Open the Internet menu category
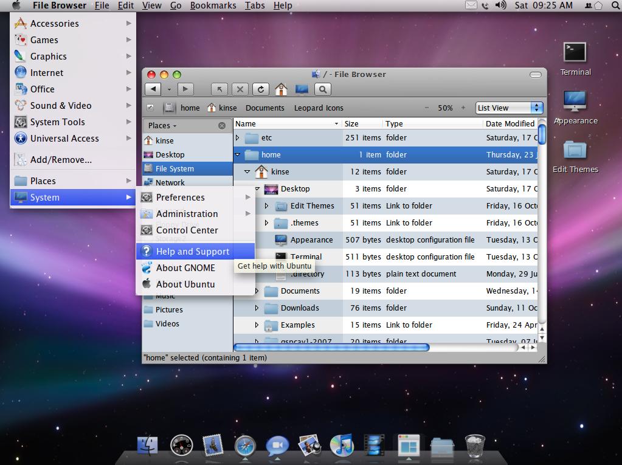 point(73,73)
